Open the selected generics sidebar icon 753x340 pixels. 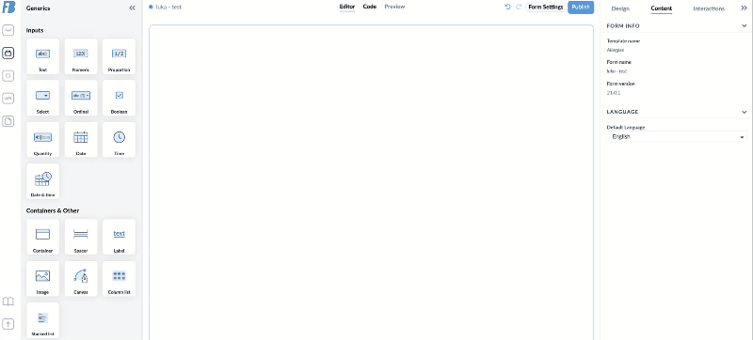8,53
